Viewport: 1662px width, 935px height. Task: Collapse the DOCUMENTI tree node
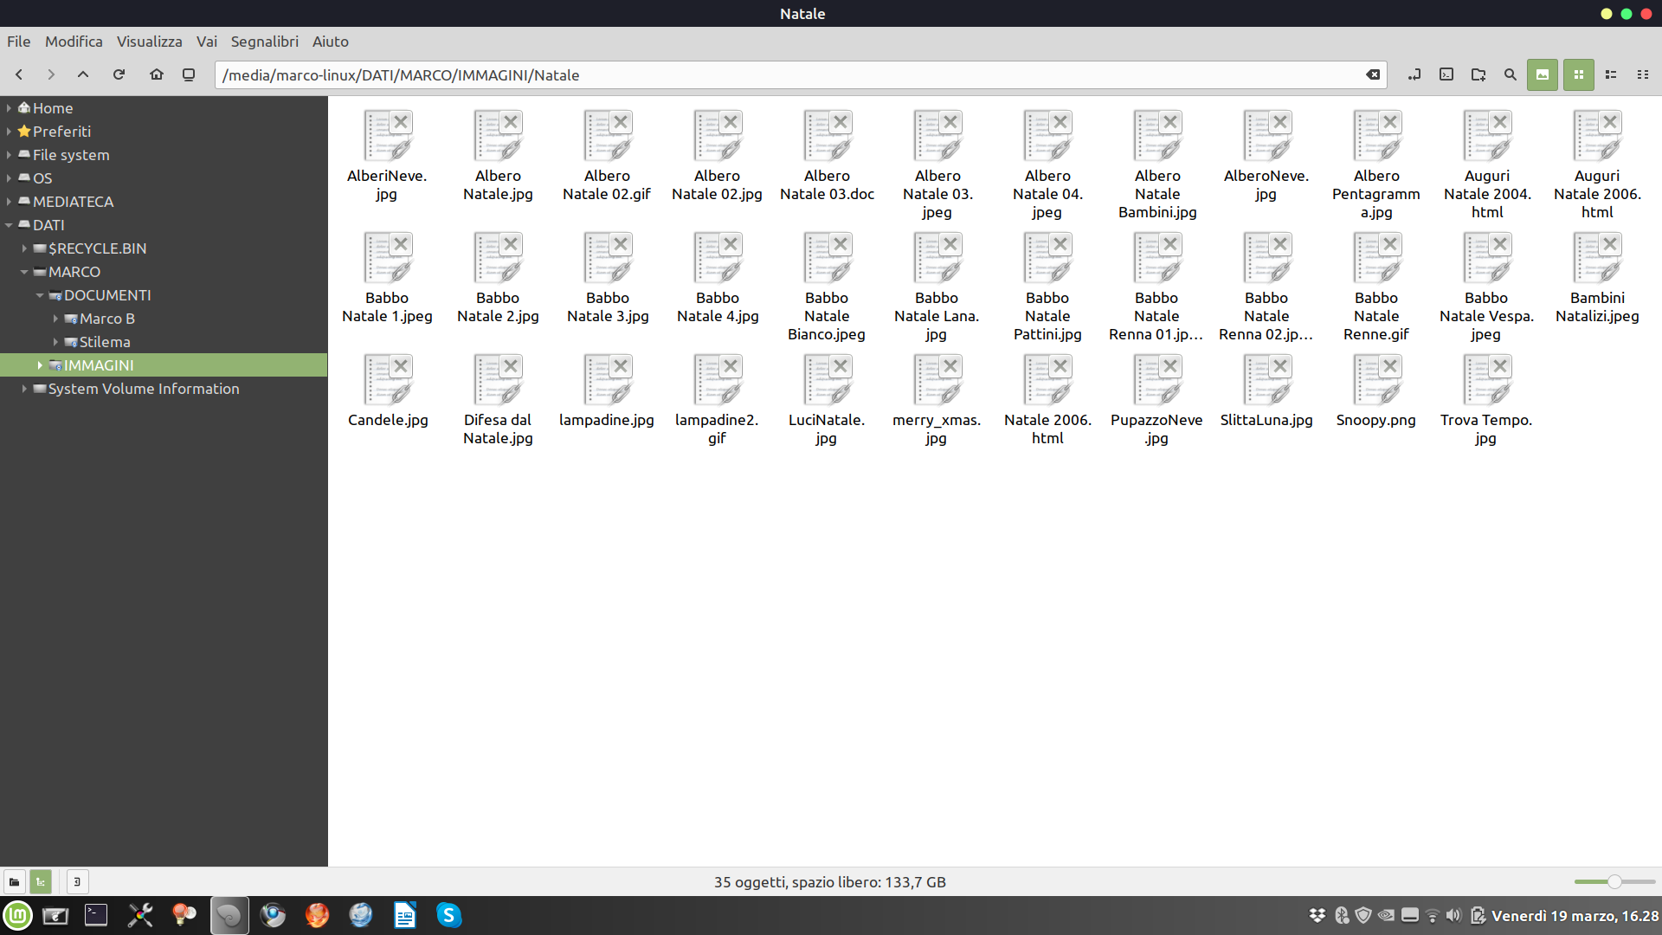(x=40, y=295)
